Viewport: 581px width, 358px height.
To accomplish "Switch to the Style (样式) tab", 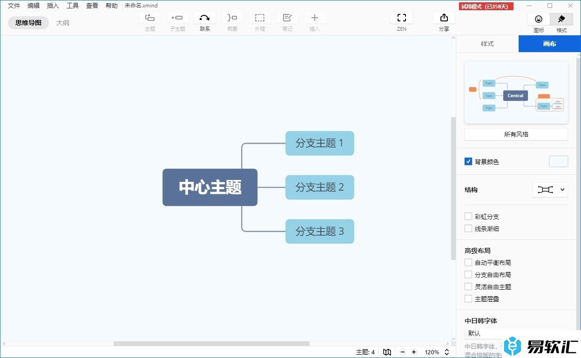I will tap(487, 44).
